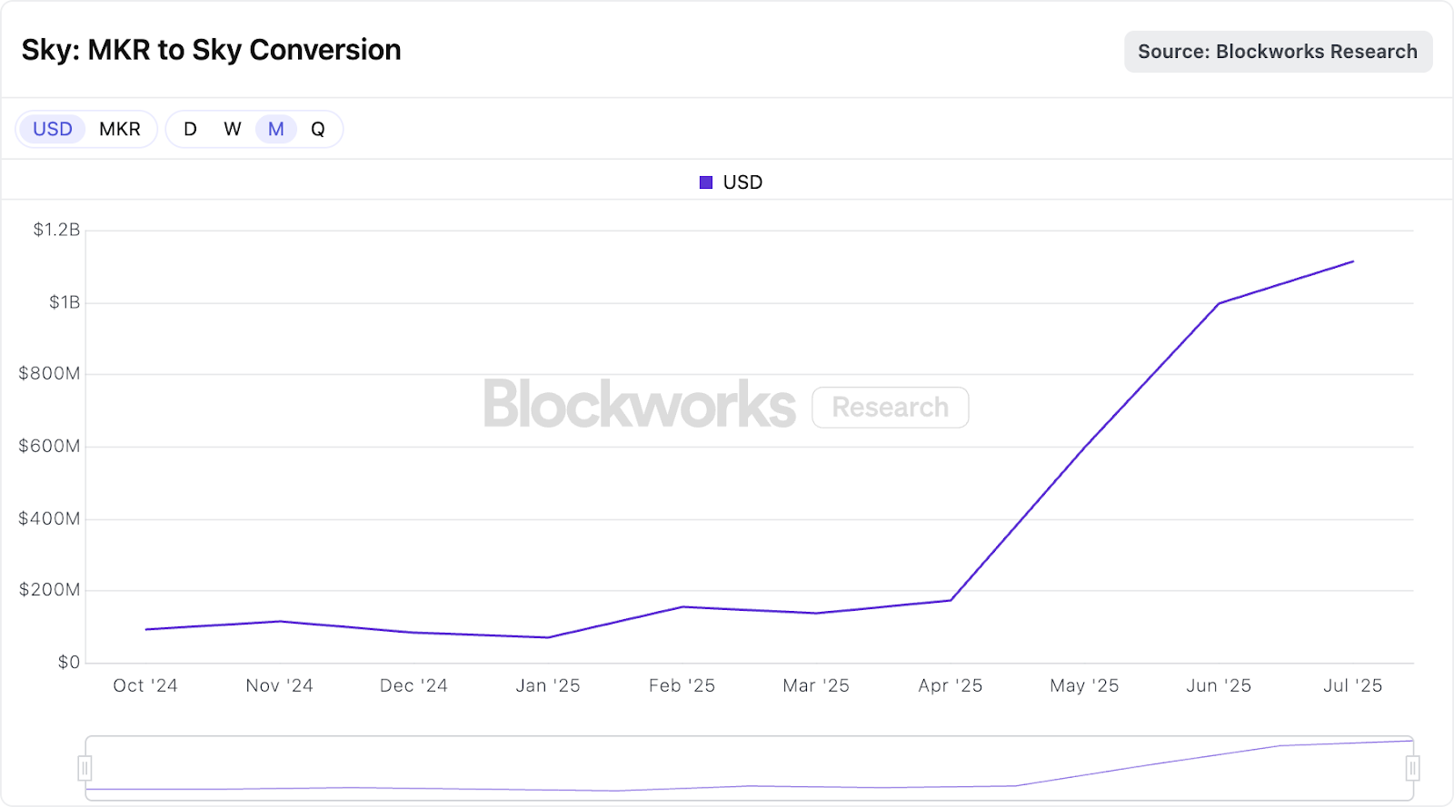Select the monthly (M) interval
The height and width of the screenshot is (807, 1454).
click(276, 129)
